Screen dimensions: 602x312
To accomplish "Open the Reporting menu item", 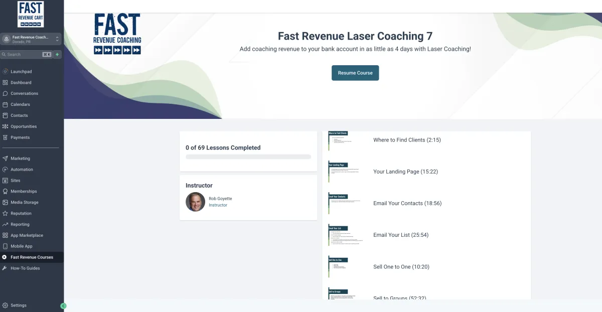I will pyautogui.click(x=32, y=225).
